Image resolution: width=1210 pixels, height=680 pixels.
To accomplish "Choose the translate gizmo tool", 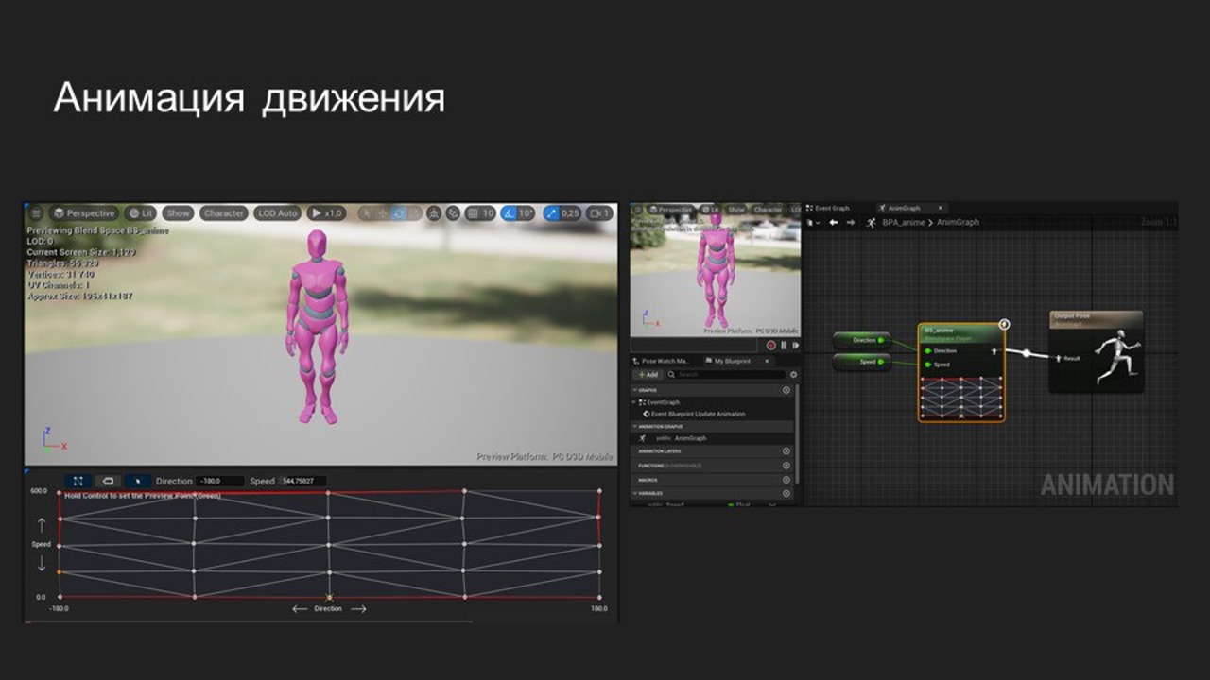I will [382, 213].
